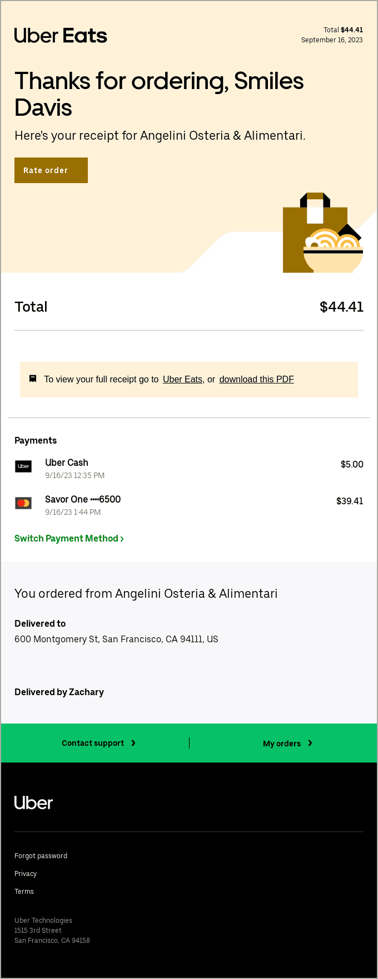Click the arrow next to Contact support
This screenshot has height=979, width=378.
133,742
